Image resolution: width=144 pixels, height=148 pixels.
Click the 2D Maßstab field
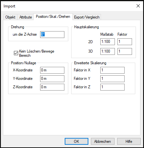107,42
